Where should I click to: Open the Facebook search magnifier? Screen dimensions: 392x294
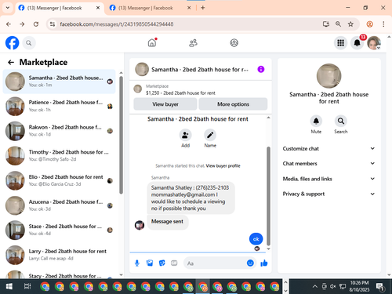point(29,43)
